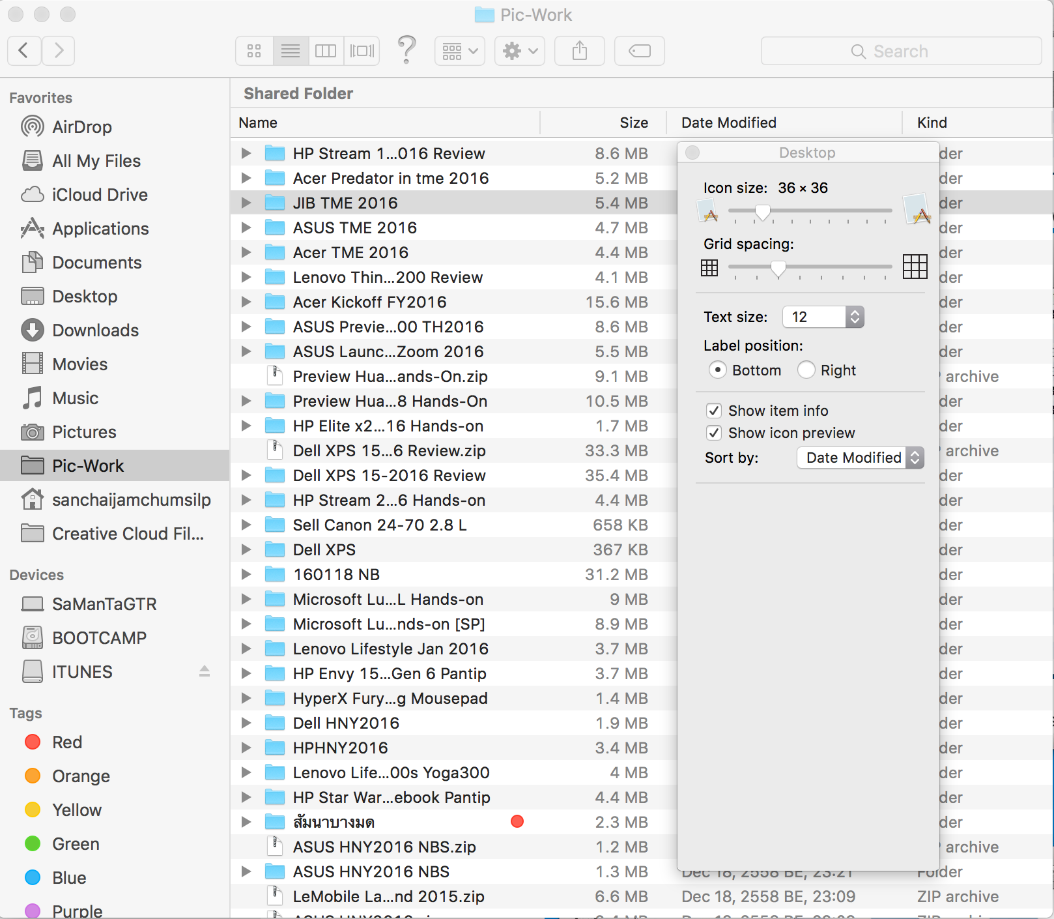Expand the Acer Kickoff FY2016 folder
1054x919 pixels.
[x=246, y=302]
